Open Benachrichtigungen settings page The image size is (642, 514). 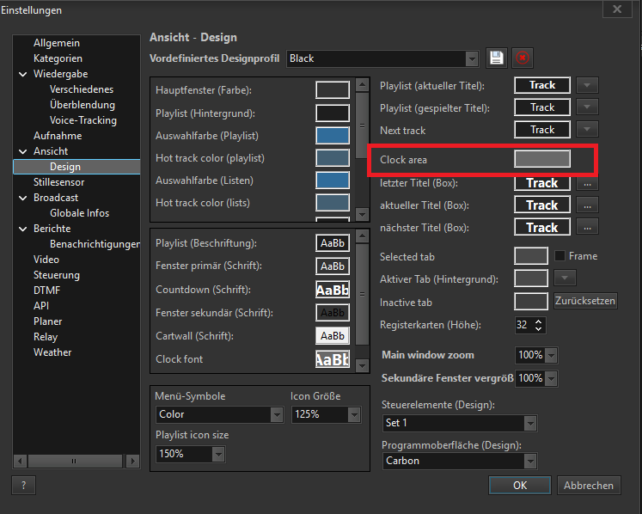(x=95, y=244)
